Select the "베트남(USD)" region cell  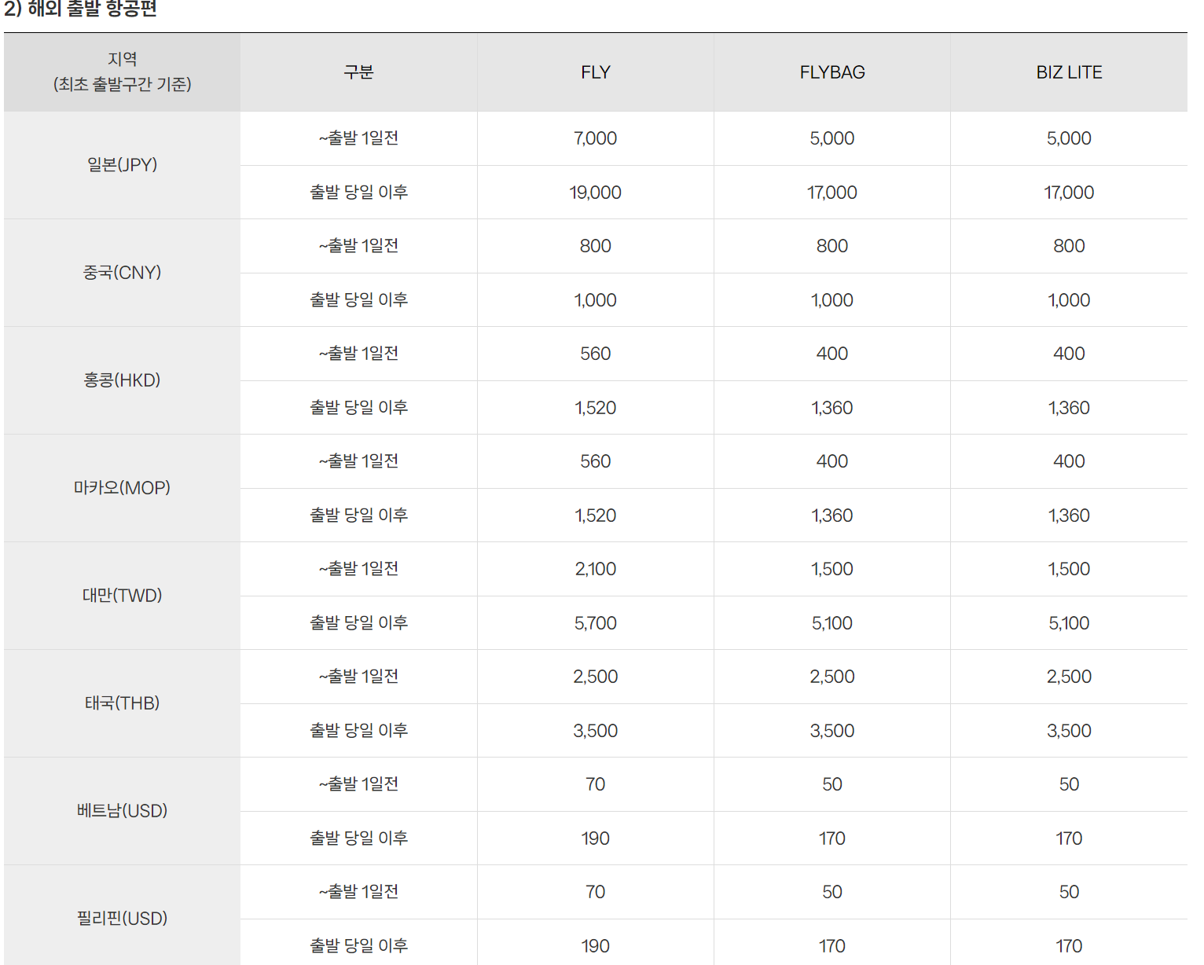tap(123, 811)
